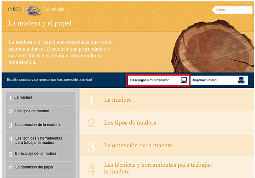Image resolution: width=255 pixels, height=178 pixels.
Task: Open sidebar Las técnicas y herramientas item
Action: pyautogui.click(x=41, y=140)
